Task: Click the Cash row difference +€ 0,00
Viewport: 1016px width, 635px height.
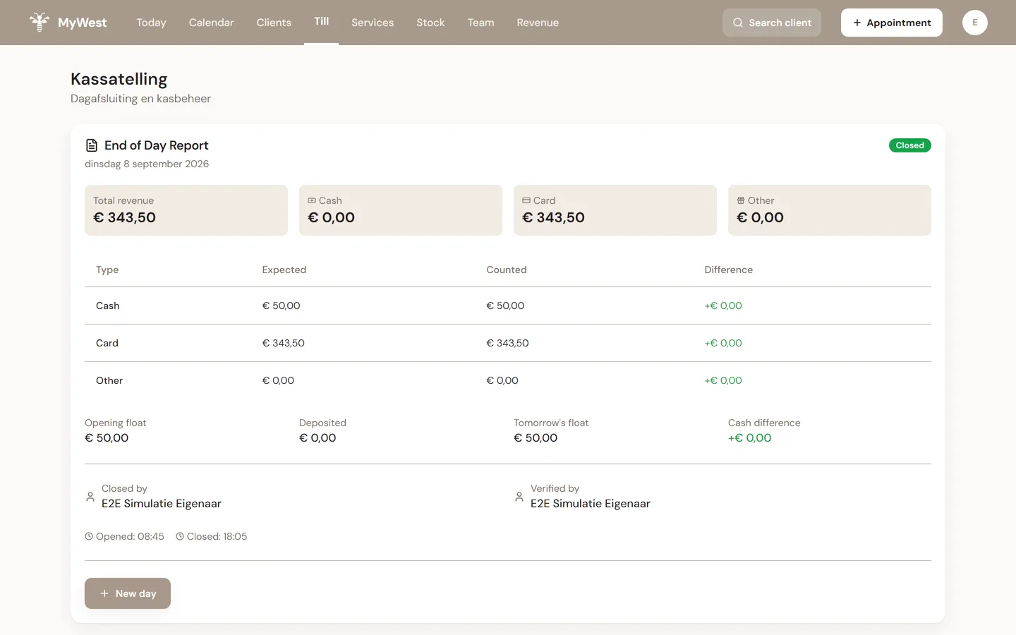Action: click(x=723, y=306)
